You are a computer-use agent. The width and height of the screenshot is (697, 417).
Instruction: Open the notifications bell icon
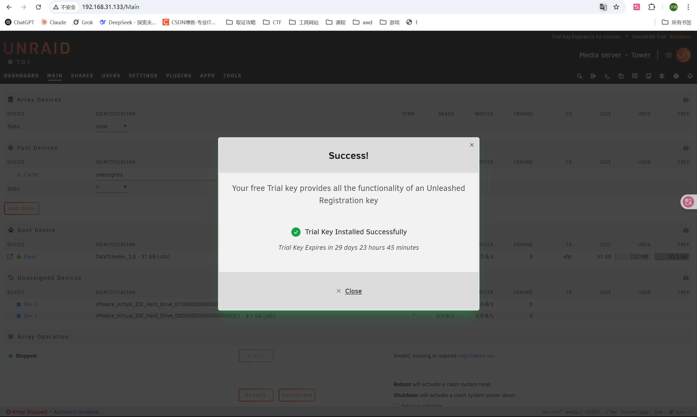click(x=690, y=76)
